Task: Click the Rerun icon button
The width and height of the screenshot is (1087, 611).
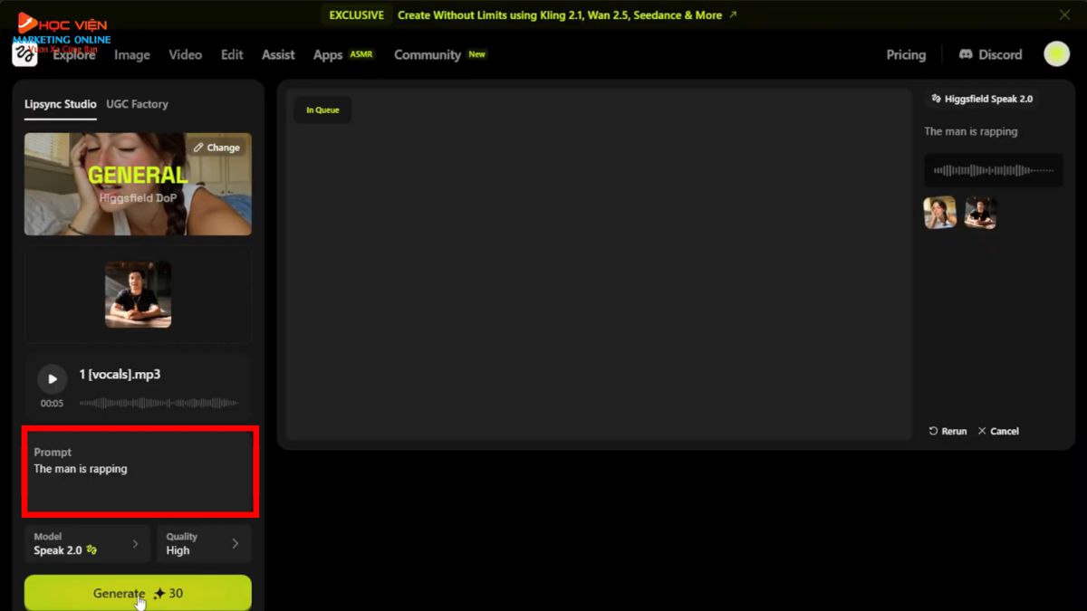Action: (x=934, y=432)
